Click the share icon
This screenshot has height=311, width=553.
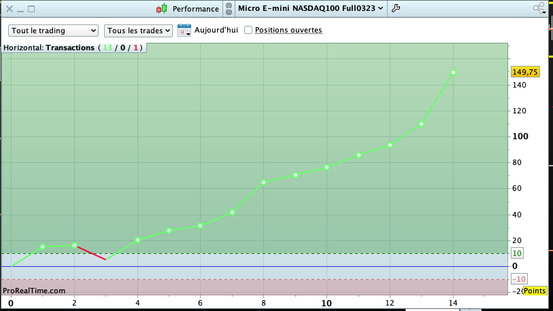pos(539,8)
